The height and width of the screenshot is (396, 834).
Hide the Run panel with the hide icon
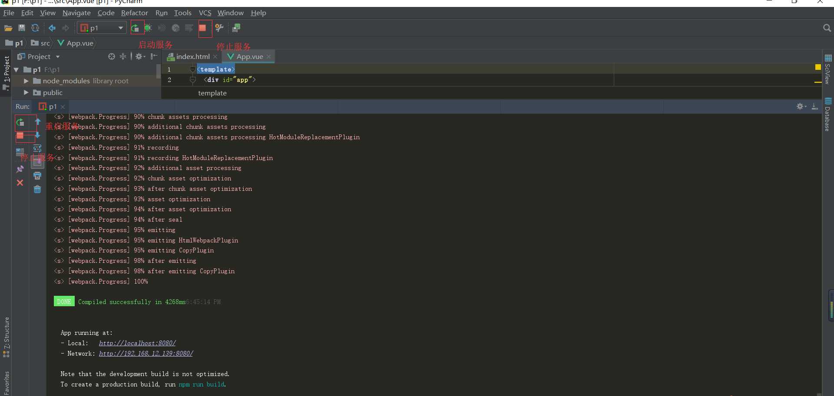pyautogui.click(x=815, y=107)
